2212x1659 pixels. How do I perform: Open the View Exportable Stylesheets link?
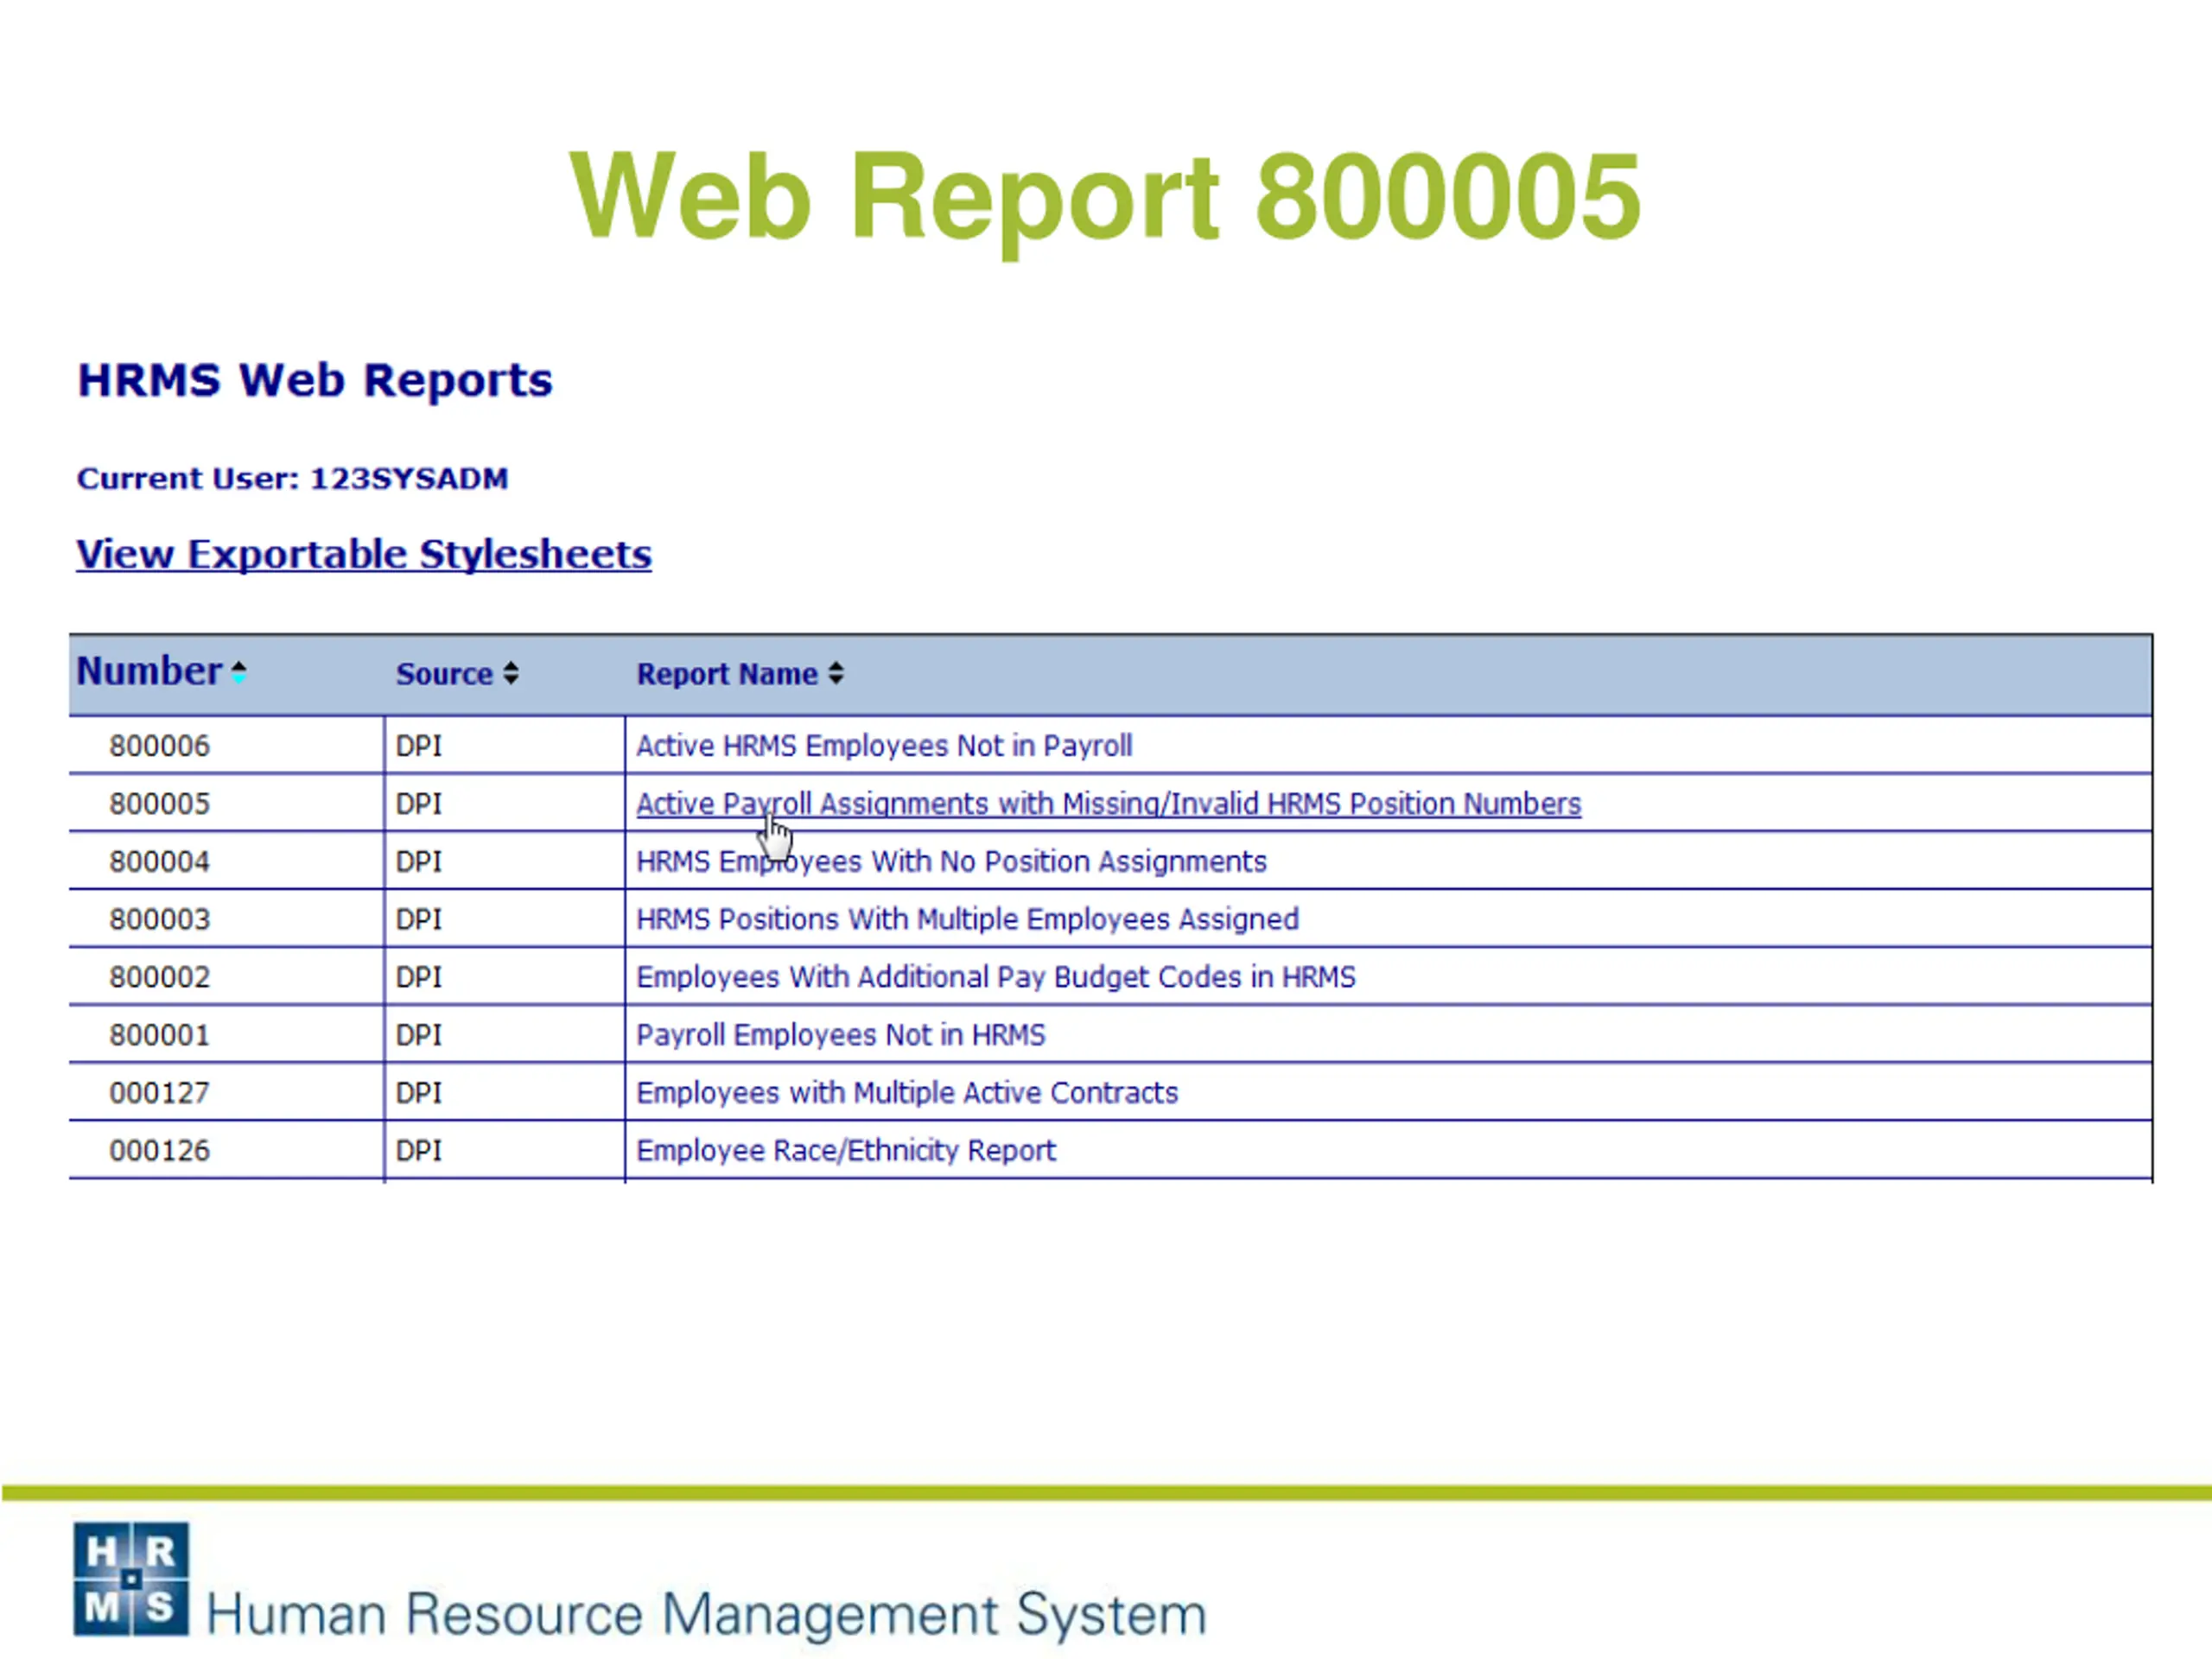pos(364,554)
